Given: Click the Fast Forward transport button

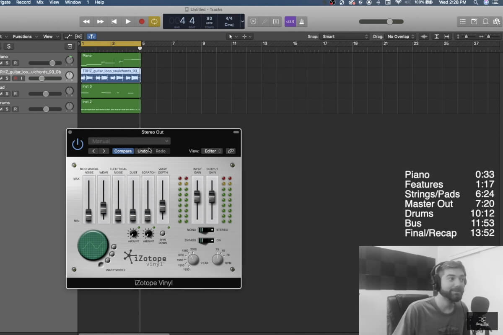Looking at the screenshot, I should tap(100, 21).
